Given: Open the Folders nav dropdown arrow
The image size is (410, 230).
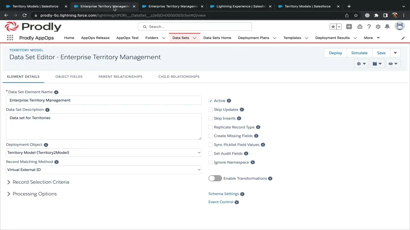Looking at the screenshot, I should 163,38.
